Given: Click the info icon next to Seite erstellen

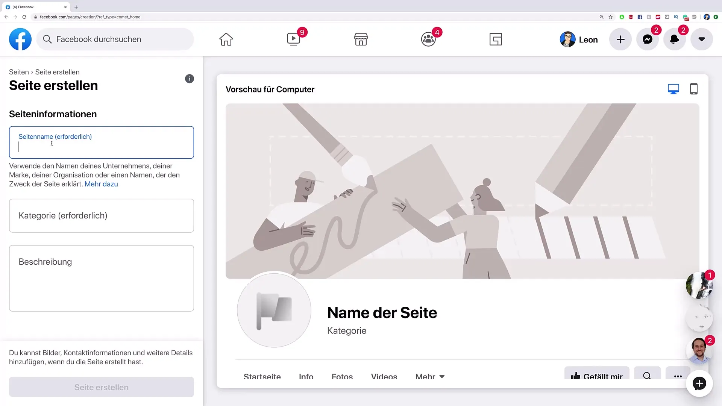Looking at the screenshot, I should pos(190,79).
